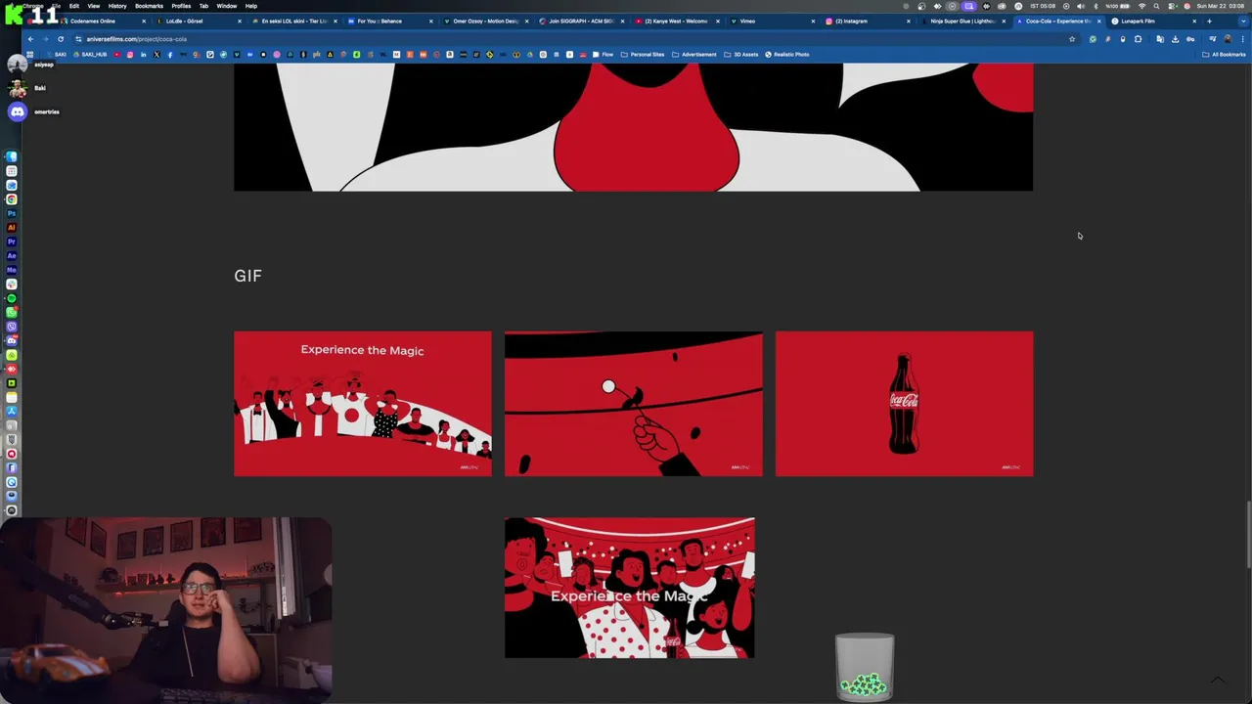
Task: Click the clock showing Sun Mar 22
Action: click(1220, 6)
